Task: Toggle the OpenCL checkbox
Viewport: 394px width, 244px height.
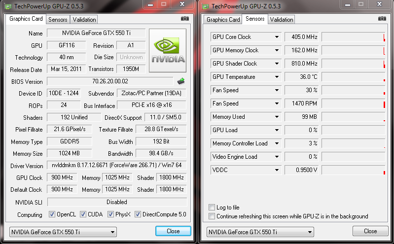Action: [52, 214]
